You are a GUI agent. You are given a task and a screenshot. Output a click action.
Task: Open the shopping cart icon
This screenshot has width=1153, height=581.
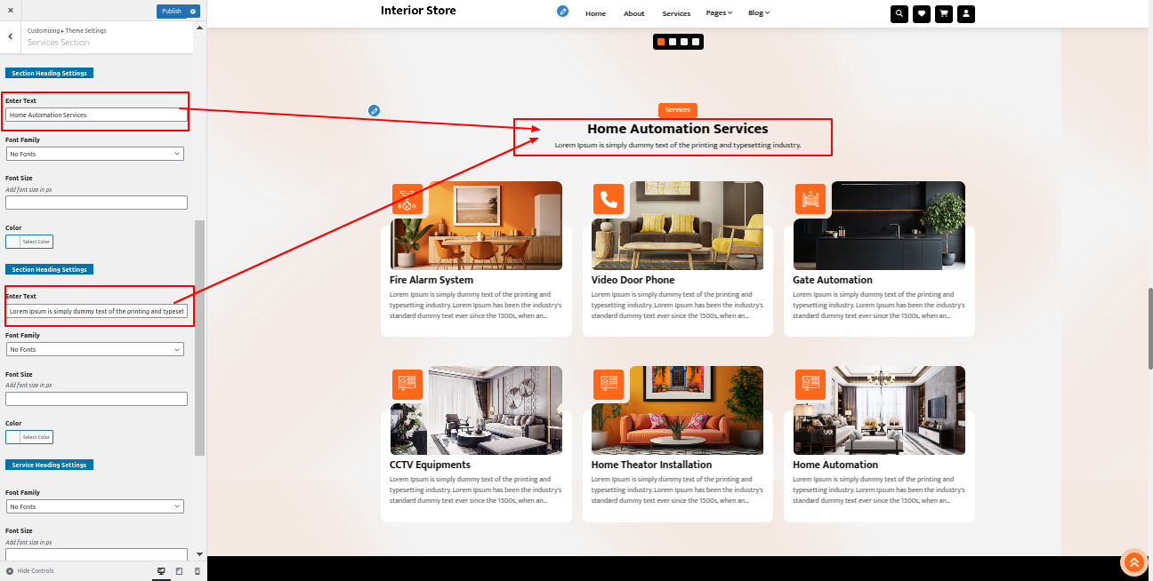point(944,13)
